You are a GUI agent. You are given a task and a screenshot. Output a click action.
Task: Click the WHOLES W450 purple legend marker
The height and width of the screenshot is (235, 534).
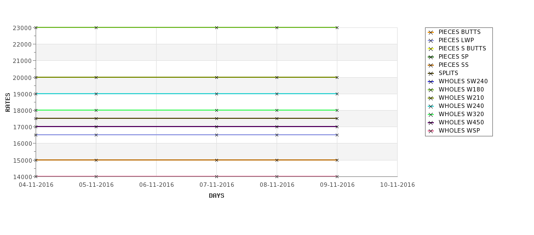pyautogui.click(x=431, y=123)
